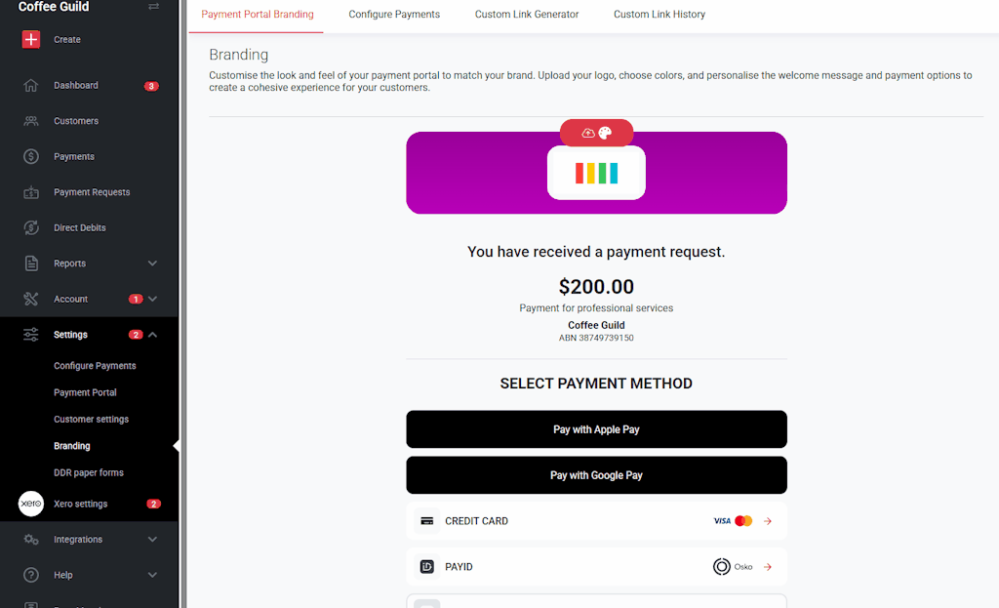This screenshot has height=608, width=999.
Task: Collapse the Settings section chevron
Action: [152, 335]
